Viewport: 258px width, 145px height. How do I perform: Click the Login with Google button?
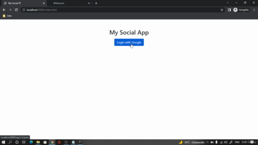click(x=129, y=42)
